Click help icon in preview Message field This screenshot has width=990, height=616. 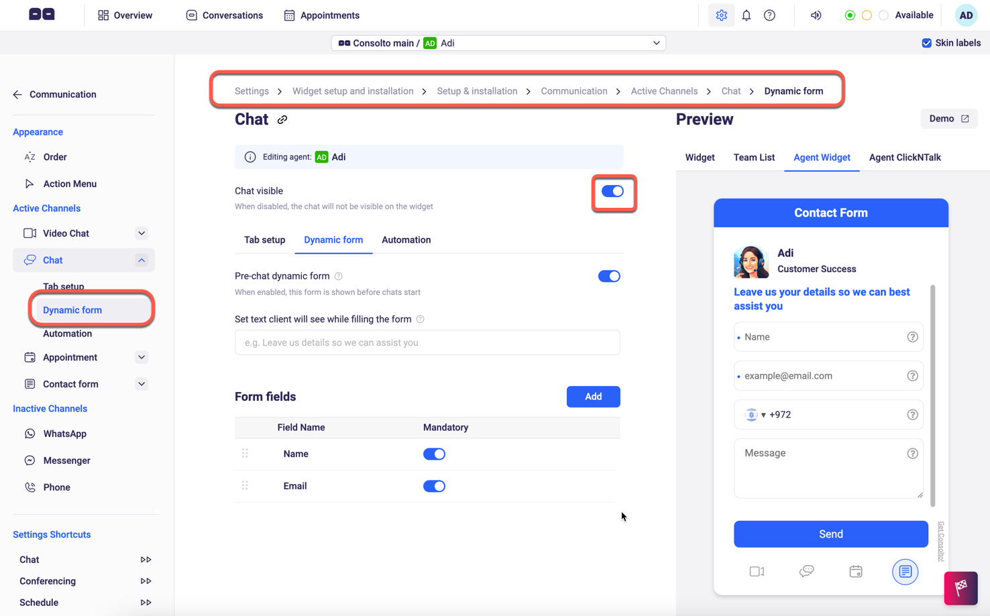(x=912, y=454)
